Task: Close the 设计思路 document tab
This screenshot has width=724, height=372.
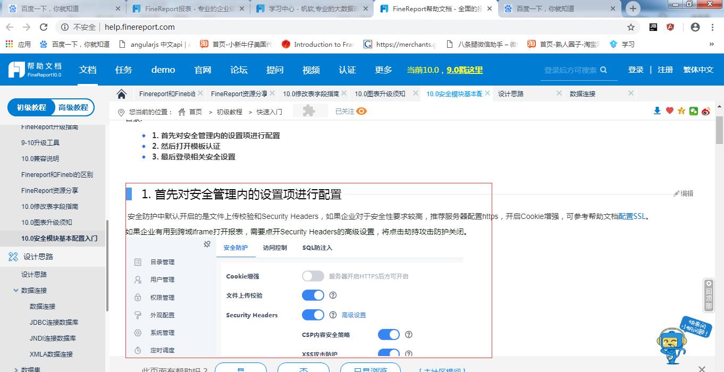Action: point(559,93)
